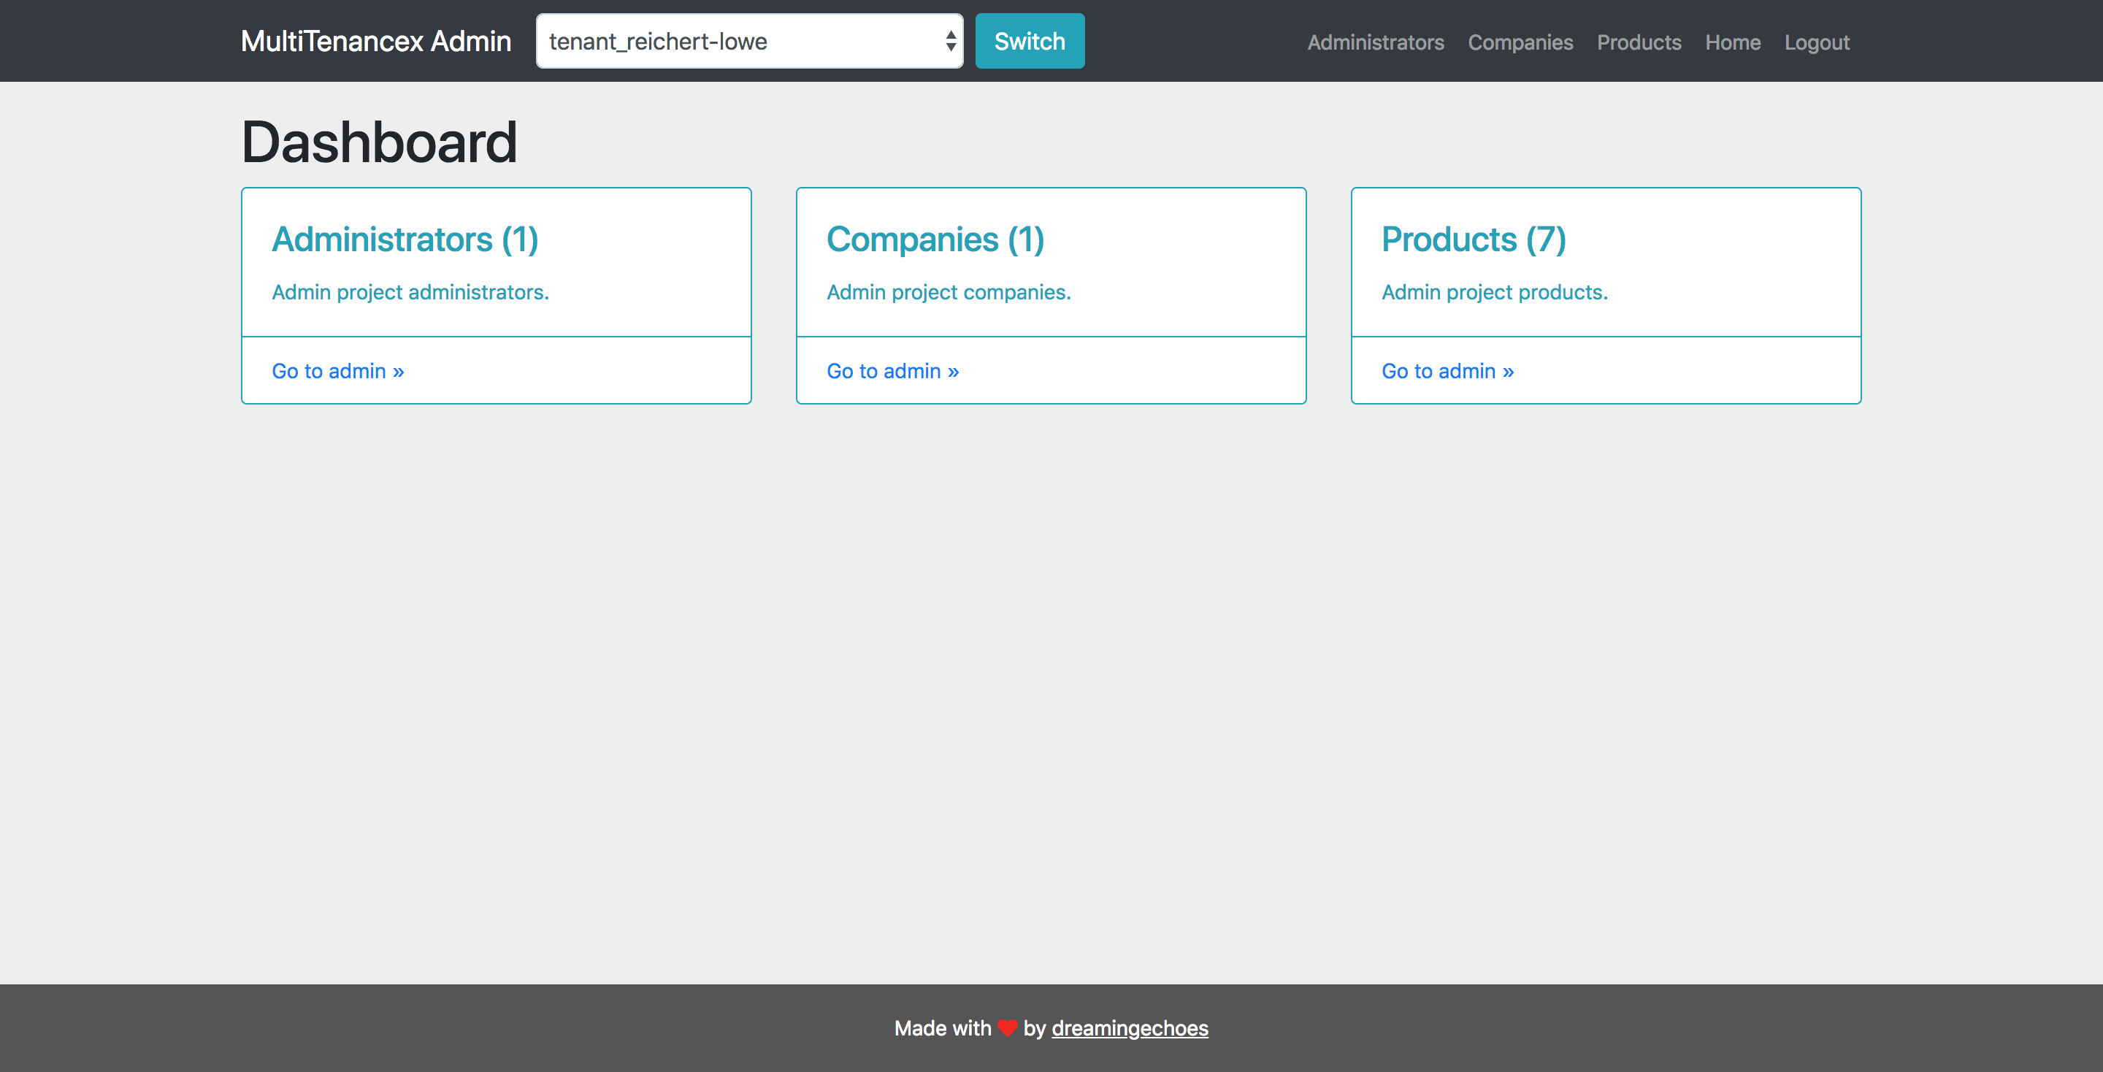Click the 'Admin project companies.' description text

(948, 292)
